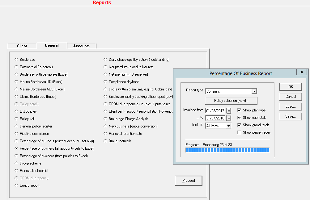Click the red Reports heading
Viewport: 310px width, 200px height.
(102, 2)
